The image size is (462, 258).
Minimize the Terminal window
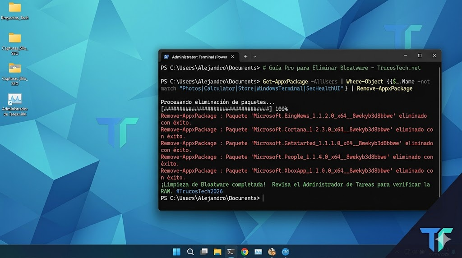(x=406, y=55)
